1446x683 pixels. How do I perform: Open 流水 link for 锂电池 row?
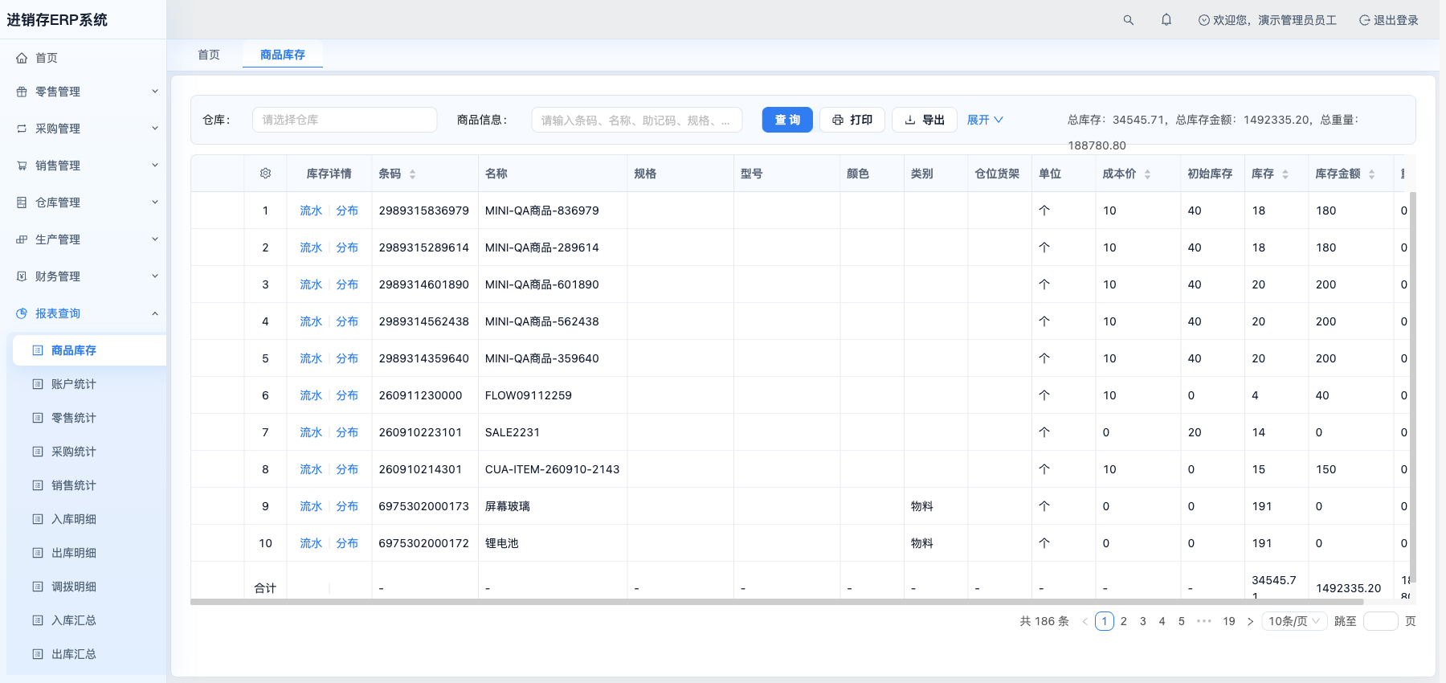[311, 543]
